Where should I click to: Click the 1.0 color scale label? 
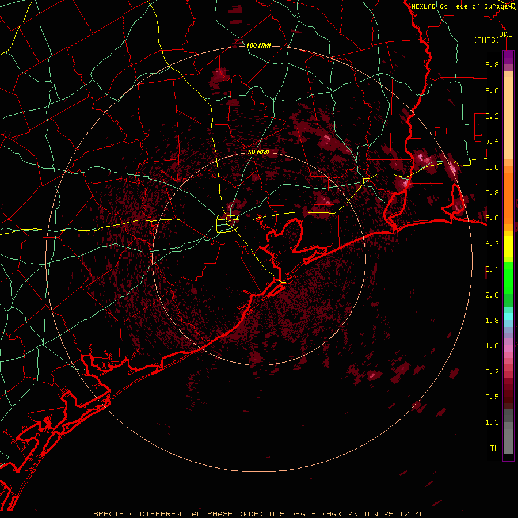492,346
